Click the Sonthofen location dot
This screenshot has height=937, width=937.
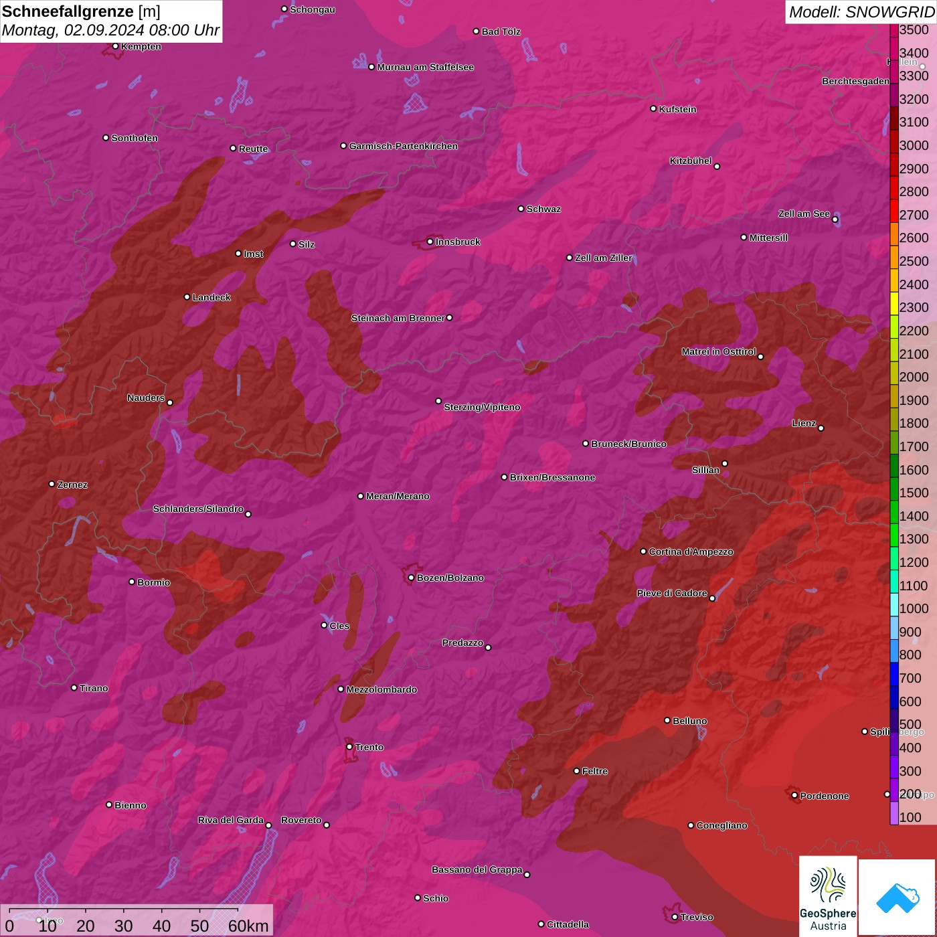click(x=106, y=138)
